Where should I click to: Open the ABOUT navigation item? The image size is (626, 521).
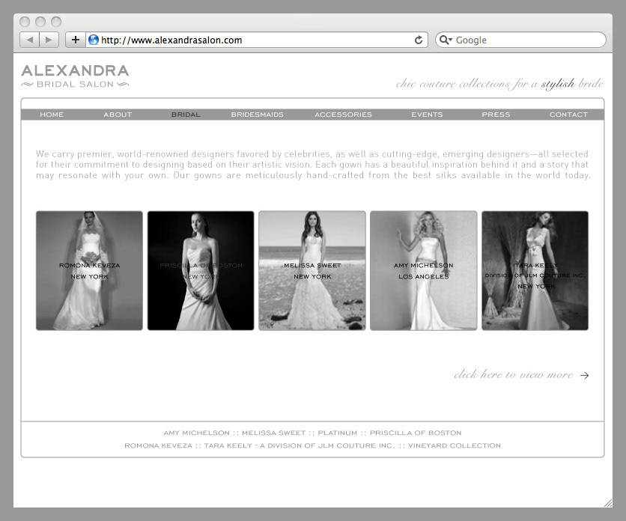[118, 115]
